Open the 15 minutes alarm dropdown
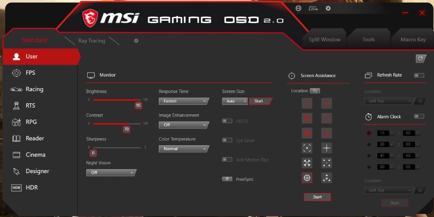 pos(386,133)
